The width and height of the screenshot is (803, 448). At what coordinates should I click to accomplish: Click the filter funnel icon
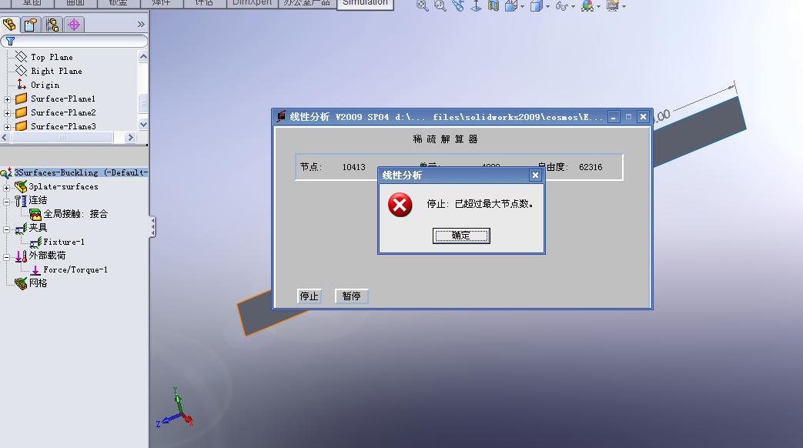(10, 41)
